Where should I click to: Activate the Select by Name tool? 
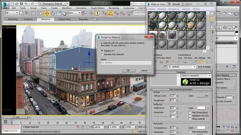click(27, 13)
